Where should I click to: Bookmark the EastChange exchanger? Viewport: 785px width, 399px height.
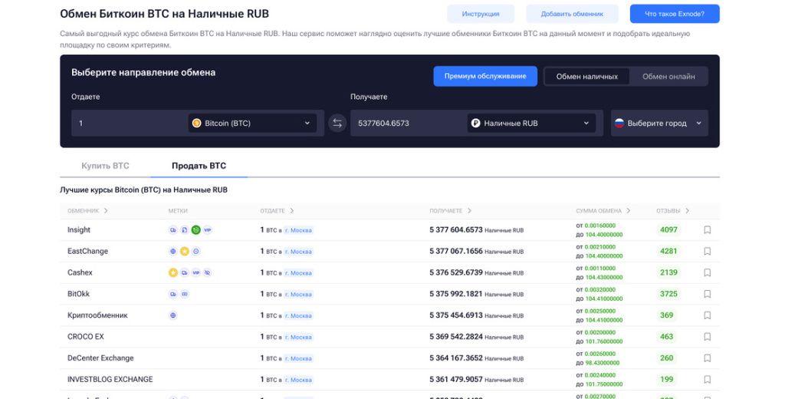tap(708, 252)
